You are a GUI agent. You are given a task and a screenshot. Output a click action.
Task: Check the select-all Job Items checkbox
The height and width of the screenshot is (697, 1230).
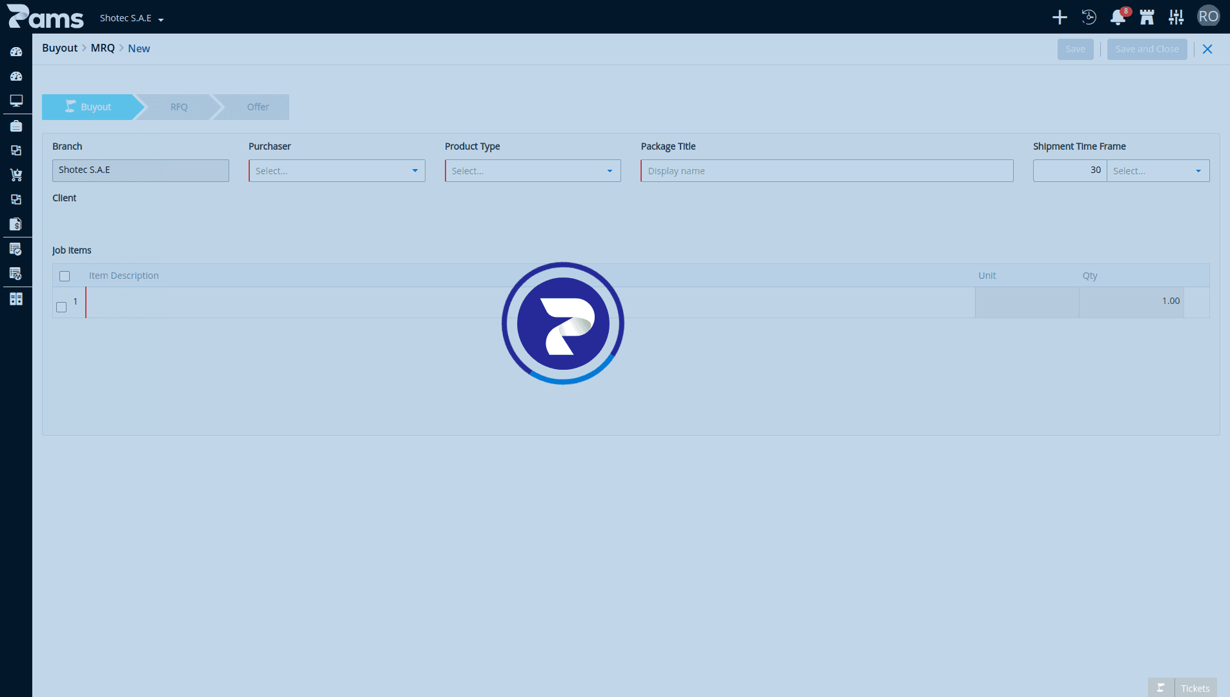pos(65,276)
